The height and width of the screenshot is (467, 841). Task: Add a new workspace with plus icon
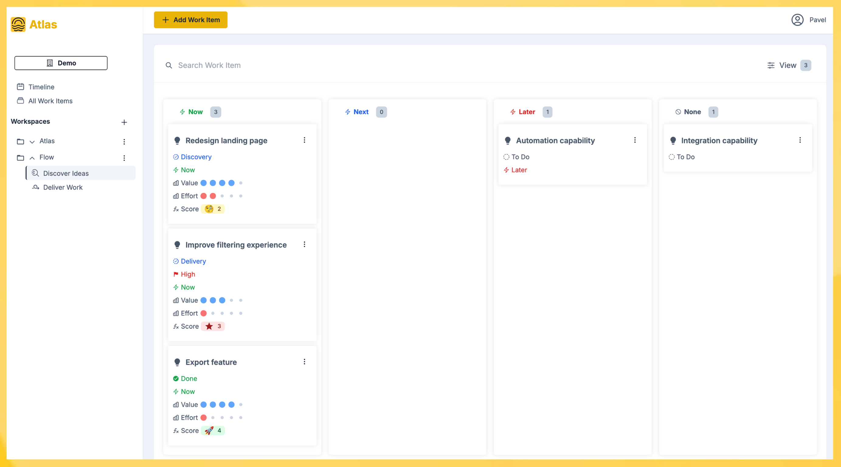pyautogui.click(x=124, y=122)
